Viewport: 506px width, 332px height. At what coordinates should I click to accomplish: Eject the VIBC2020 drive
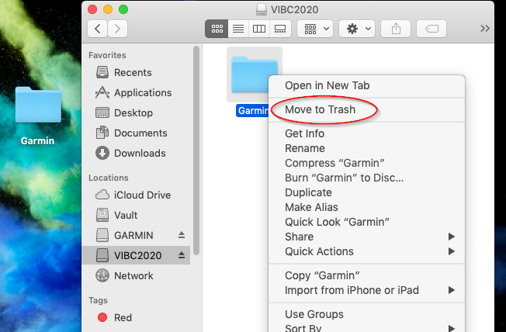point(182,255)
